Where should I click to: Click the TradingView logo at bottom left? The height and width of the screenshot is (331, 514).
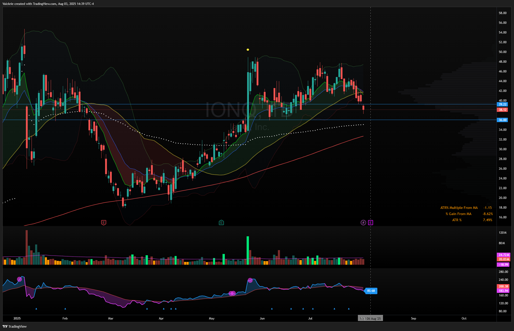[15, 326]
